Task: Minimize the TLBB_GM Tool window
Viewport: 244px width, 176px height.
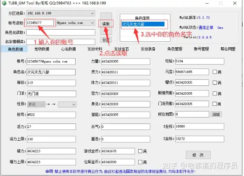Action: (207, 3)
